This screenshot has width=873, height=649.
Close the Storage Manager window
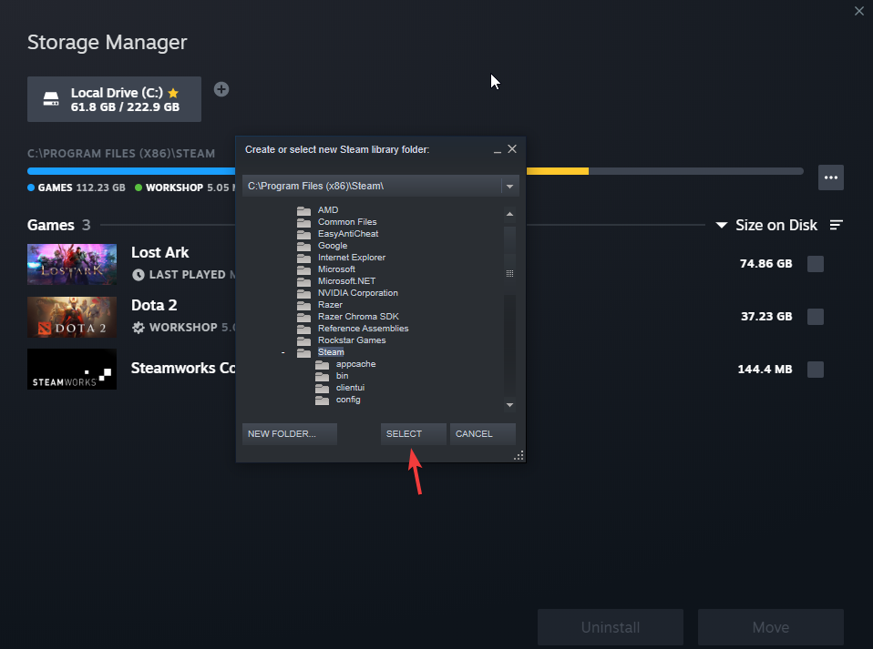tap(859, 11)
